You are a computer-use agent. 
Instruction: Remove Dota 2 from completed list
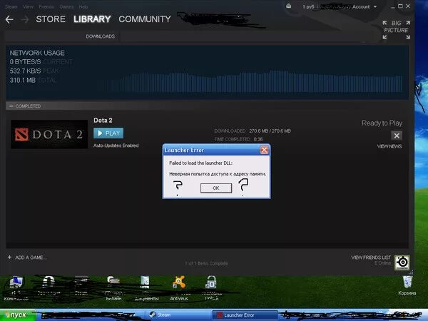click(x=397, y=136)
